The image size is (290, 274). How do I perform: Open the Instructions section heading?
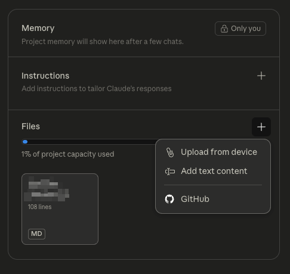[45, 76]
